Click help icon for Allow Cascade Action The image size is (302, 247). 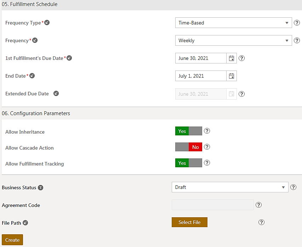207,147
